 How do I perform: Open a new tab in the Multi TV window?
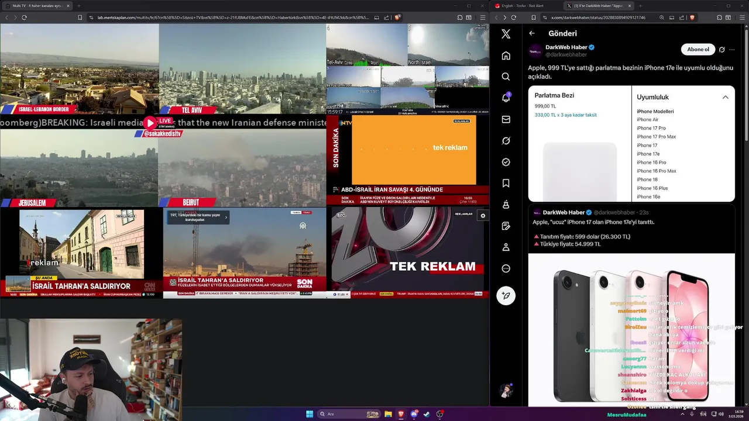coord(78,6)
